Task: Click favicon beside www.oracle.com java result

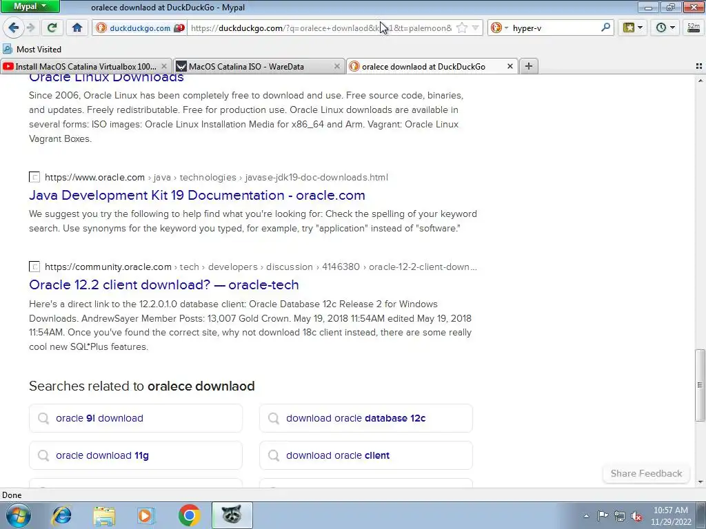Action: (34, 177)
